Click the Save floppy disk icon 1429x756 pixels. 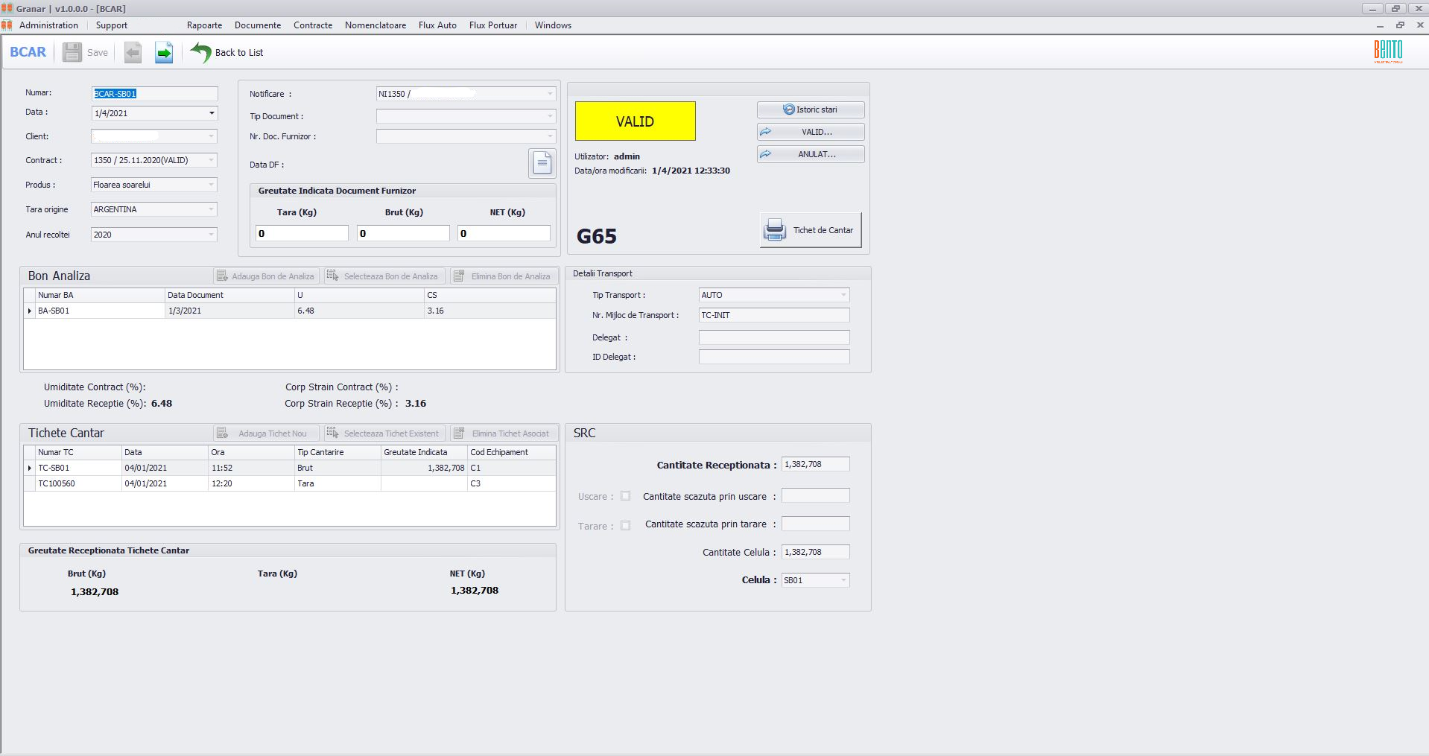72,52
